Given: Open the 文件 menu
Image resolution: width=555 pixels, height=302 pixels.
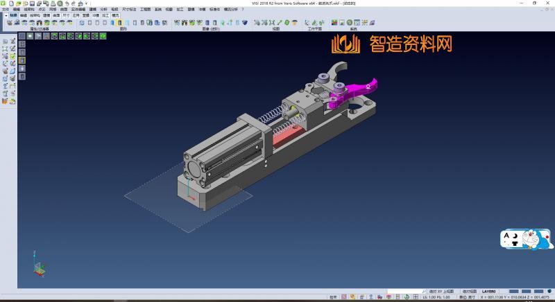Looking at the screenshot, I should (6, 10).
